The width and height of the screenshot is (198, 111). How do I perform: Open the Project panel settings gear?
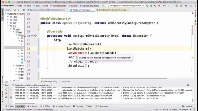coord(24,10)
